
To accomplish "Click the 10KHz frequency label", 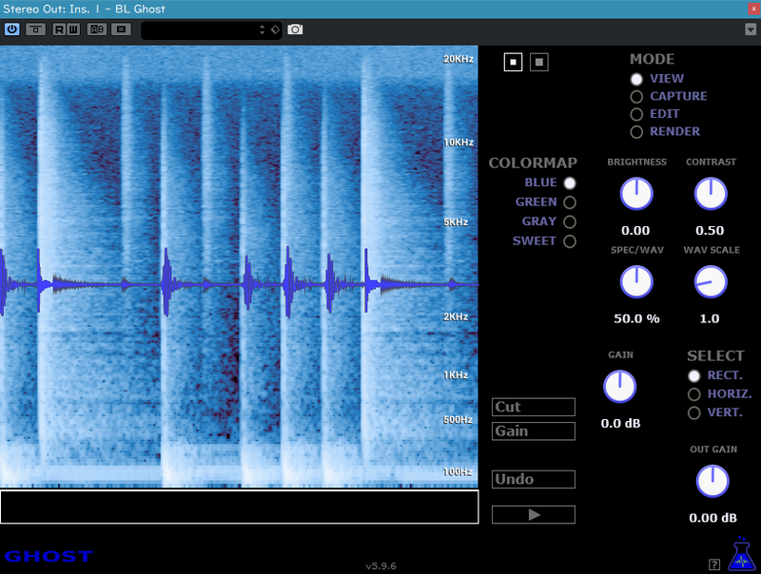I will pos(459,143).
